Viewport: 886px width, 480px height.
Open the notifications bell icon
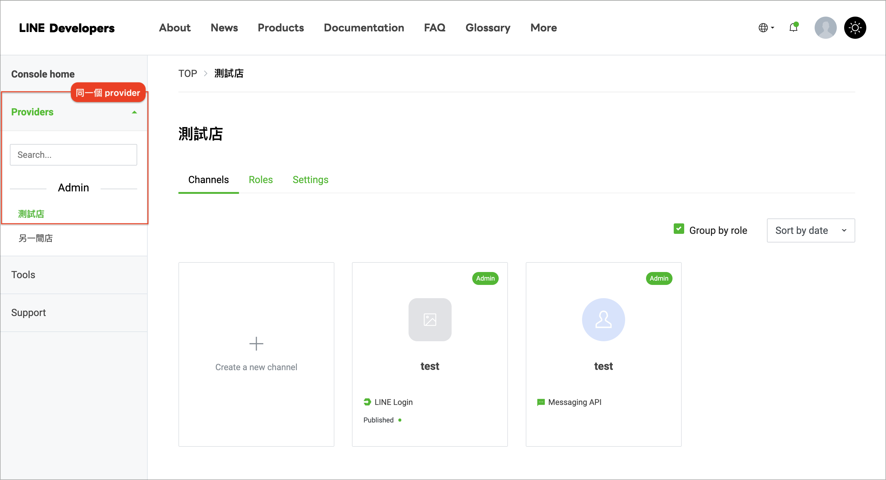(793, 27)
